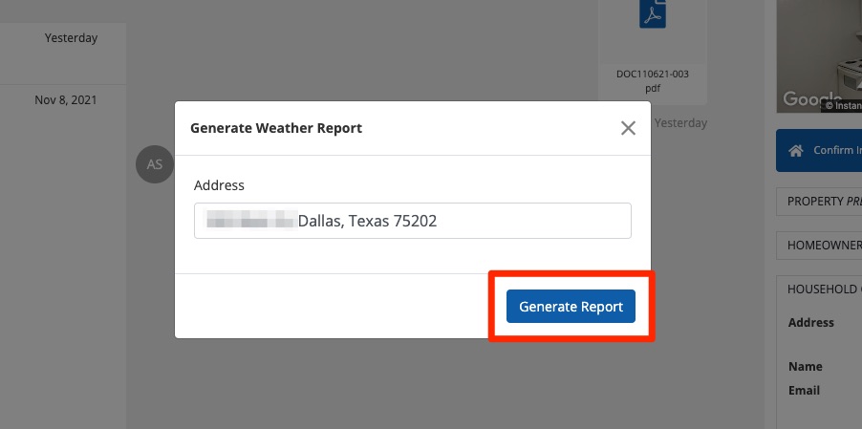Click the home icon on Confirm button

pyautogui.click(x=794, y=151)
